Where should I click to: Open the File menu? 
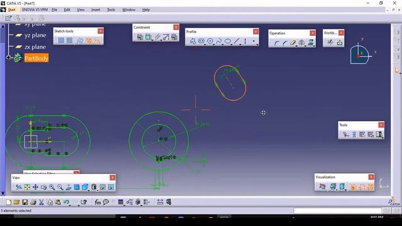[x=55, y=10]
